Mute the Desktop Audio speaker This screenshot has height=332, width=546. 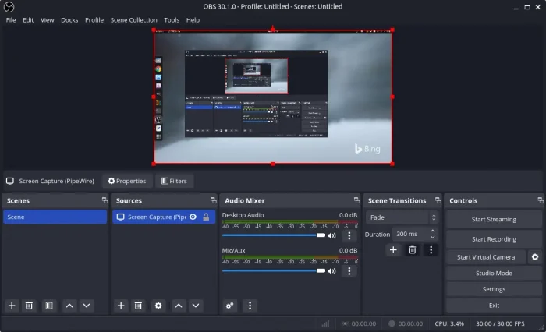[331, 235]
